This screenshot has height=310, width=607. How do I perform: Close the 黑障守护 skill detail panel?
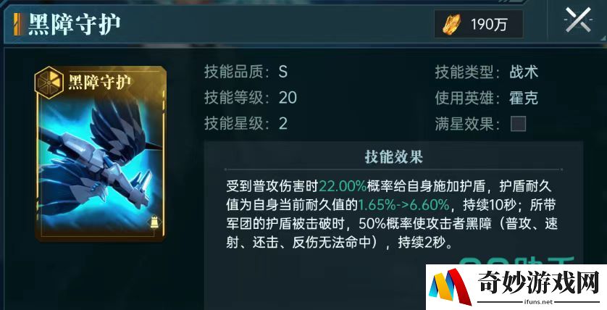pos(577,20)
